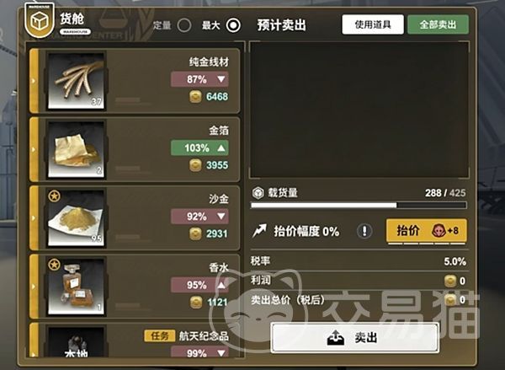Click the star badge on 沙金 item
Screen dimensions: 505x370
[x=55, y=196]
